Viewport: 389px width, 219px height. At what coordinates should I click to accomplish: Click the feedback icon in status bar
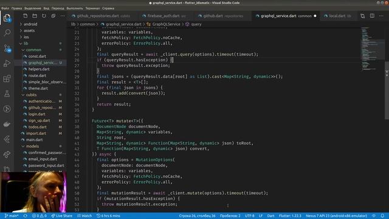coord(374,216)
